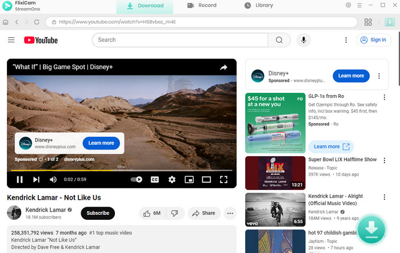Screen dimensions: 400x253
Task: Open GLP-1s from Ro ad options
Action: coord(384,97)
